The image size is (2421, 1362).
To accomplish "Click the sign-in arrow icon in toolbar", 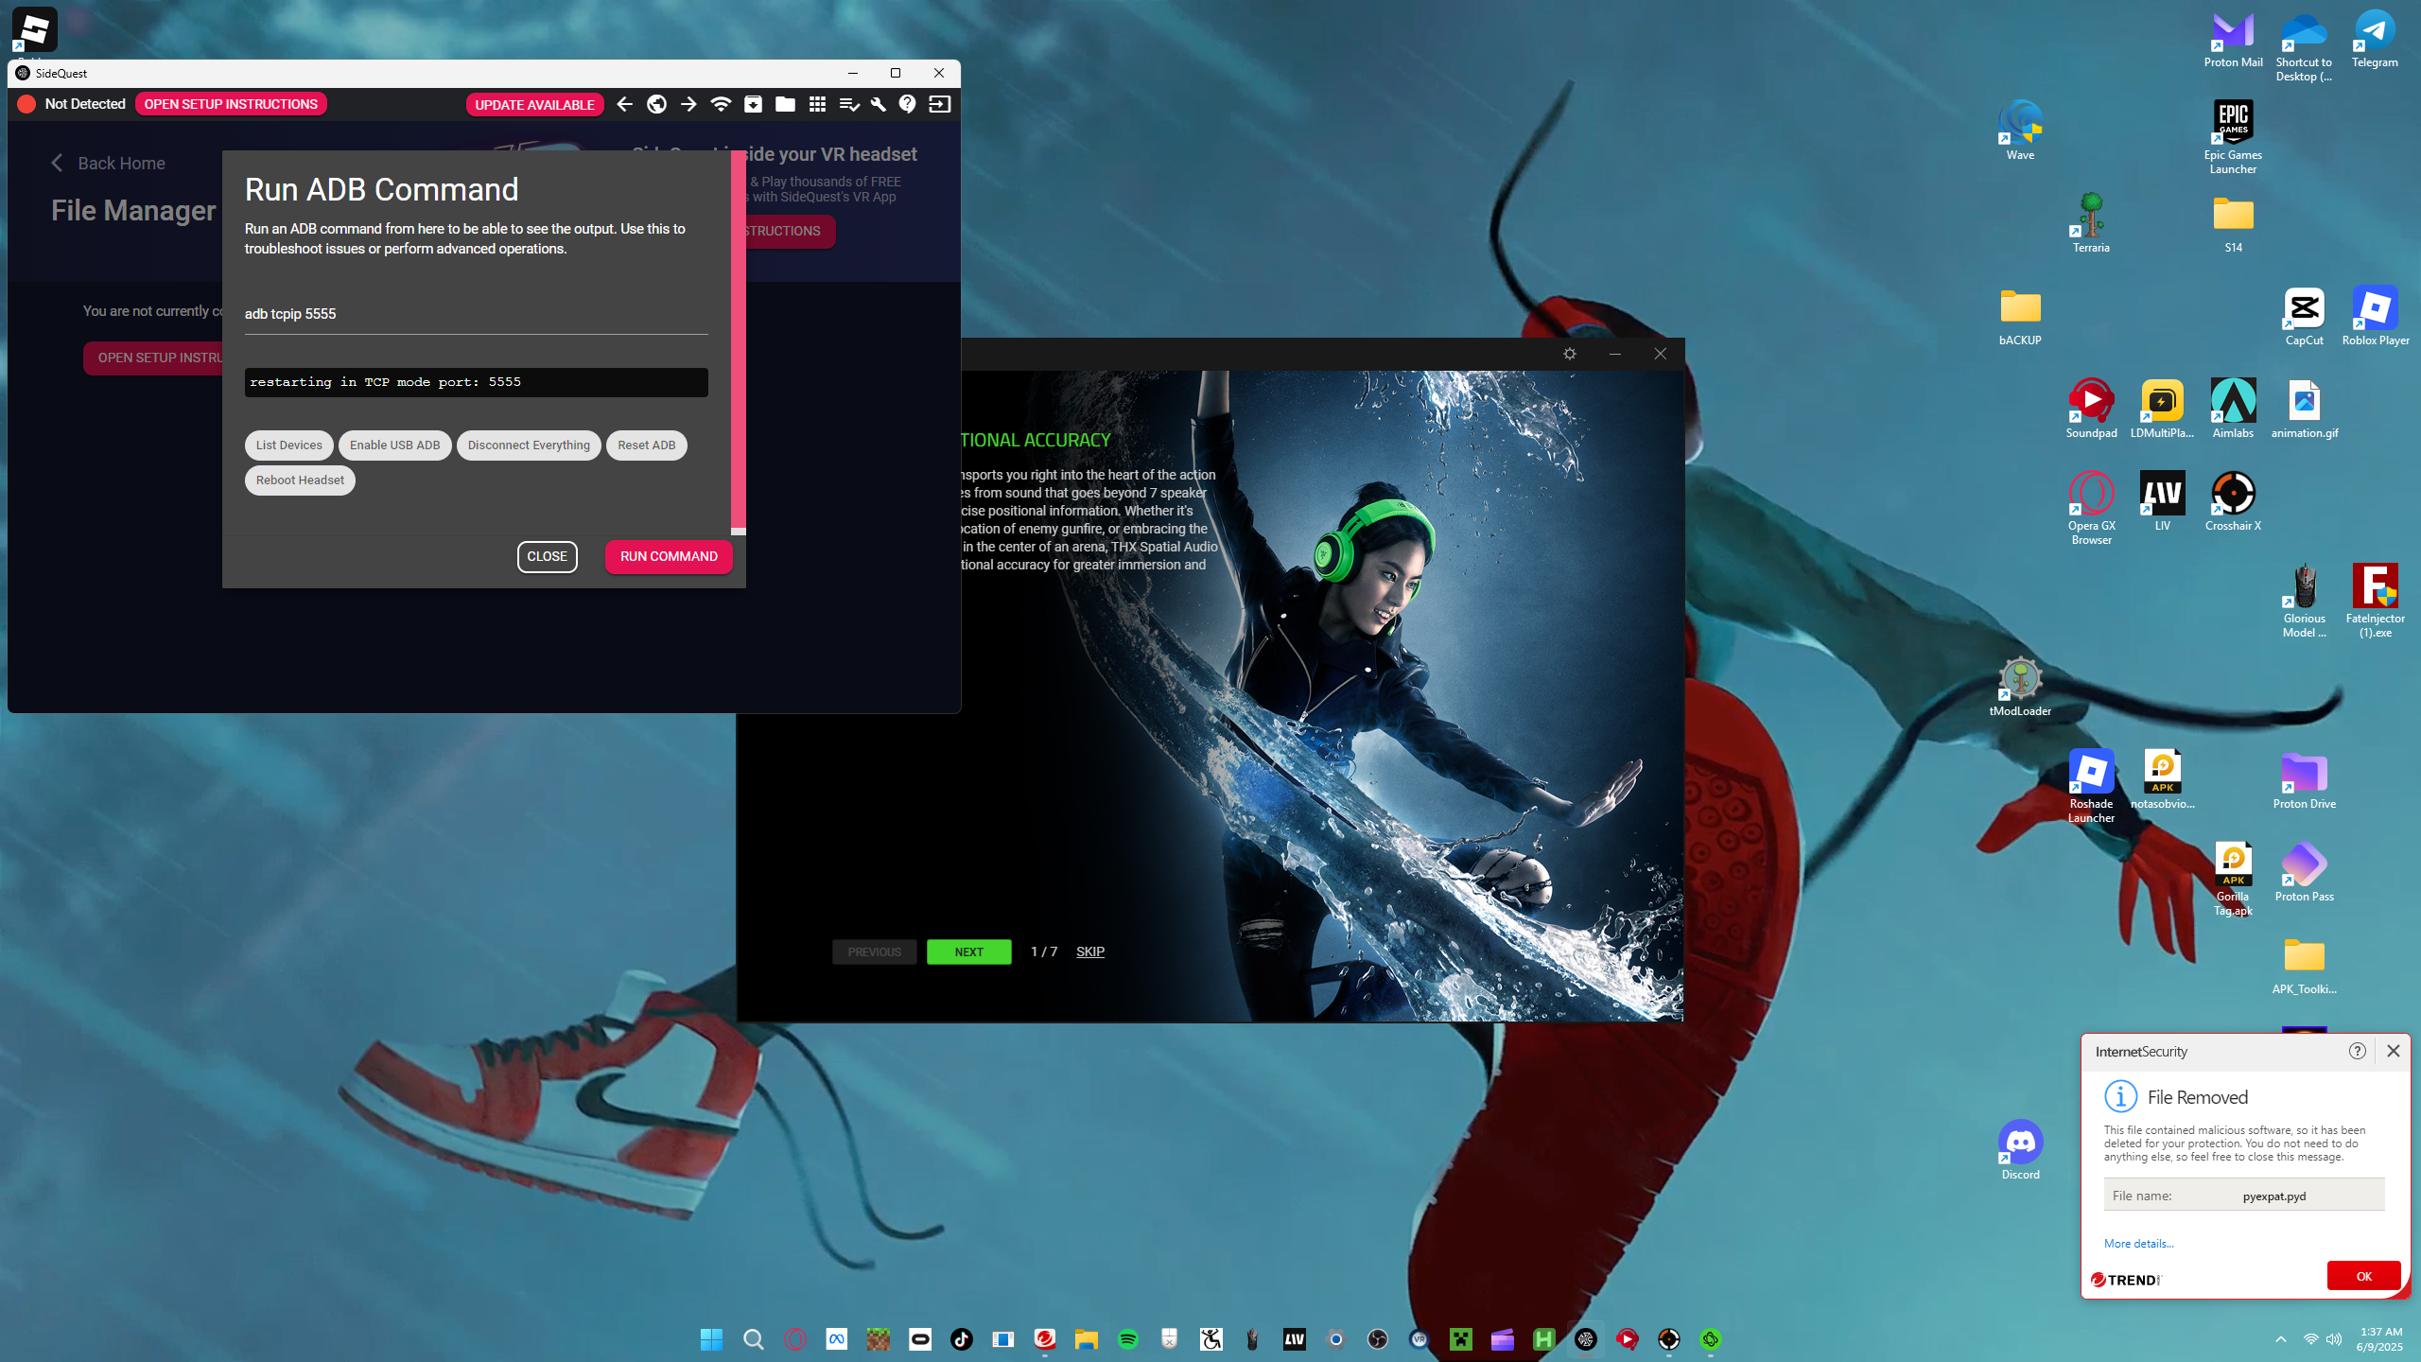I will coord(939,104).
